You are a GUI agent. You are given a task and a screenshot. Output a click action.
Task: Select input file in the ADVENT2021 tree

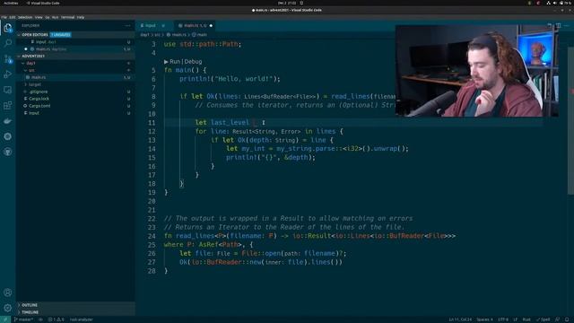click(x=75, y=113)
